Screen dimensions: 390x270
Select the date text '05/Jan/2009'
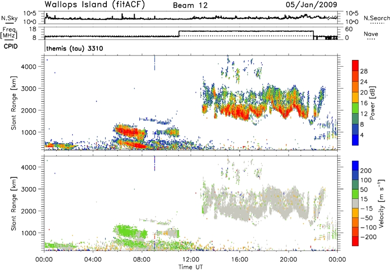click(312, 5)
